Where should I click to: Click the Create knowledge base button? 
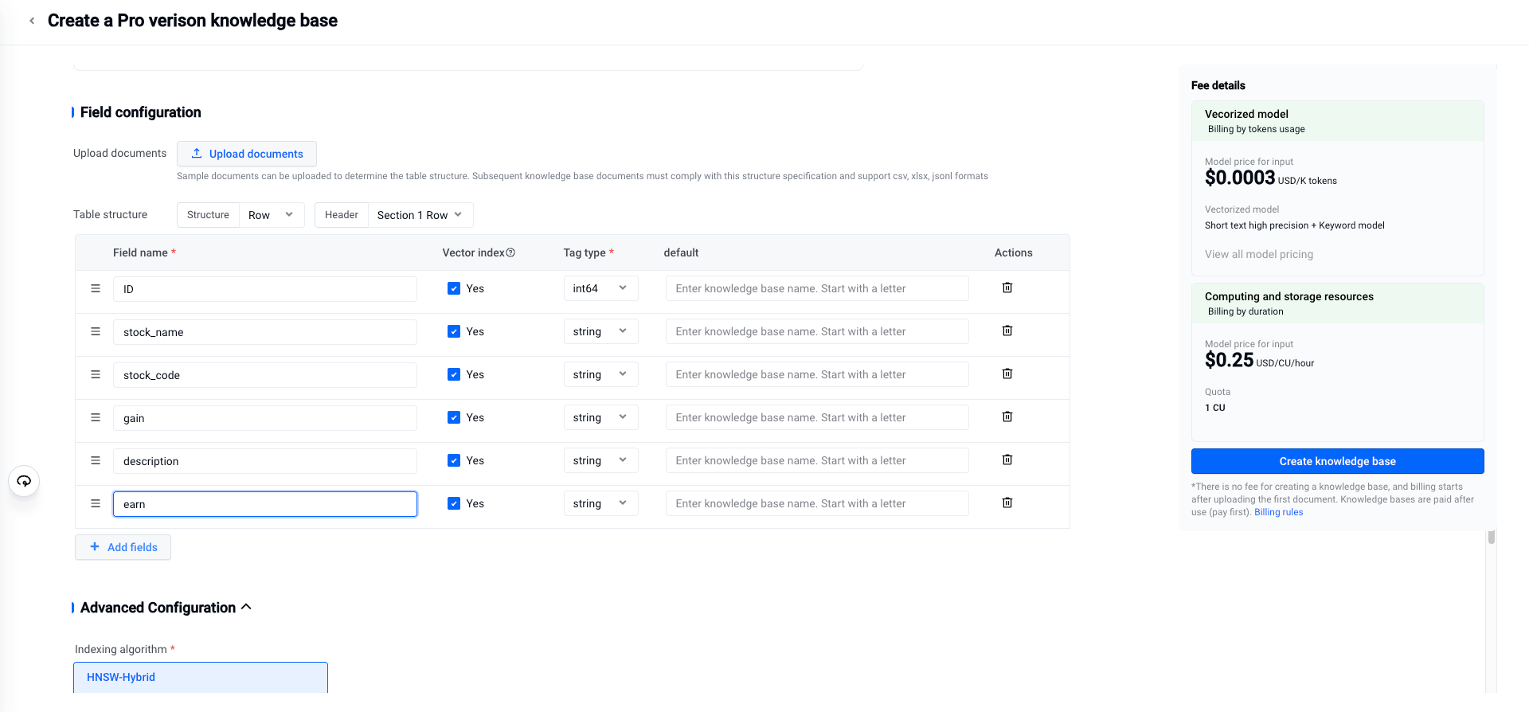1337,461
